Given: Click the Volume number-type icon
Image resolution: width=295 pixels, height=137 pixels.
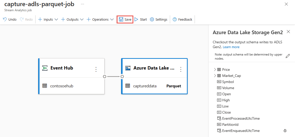Looking at the screenshot, I should 219,88.
